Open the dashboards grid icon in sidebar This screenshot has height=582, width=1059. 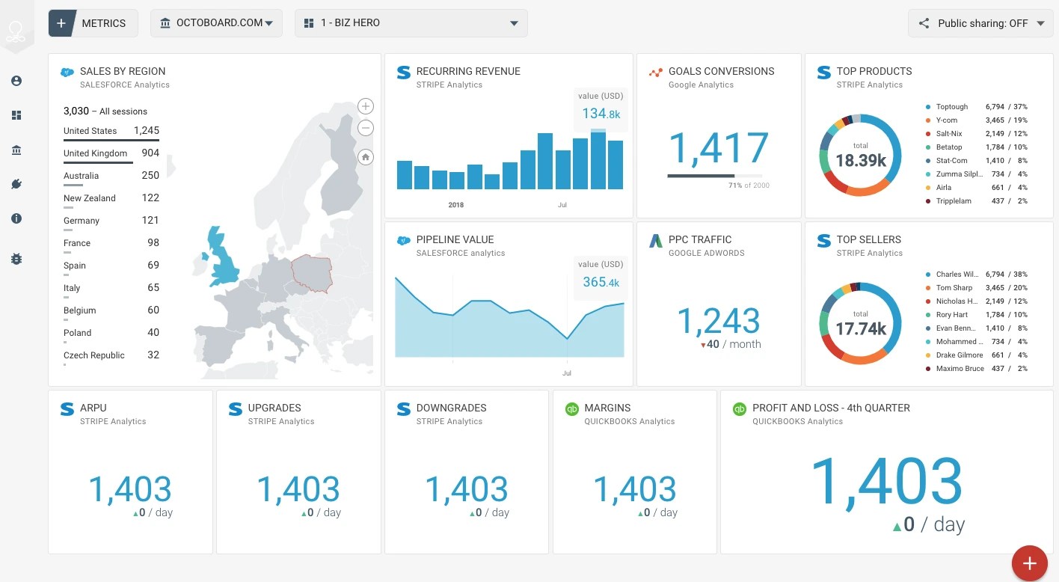pyautogui.click(x=16, y=115)
